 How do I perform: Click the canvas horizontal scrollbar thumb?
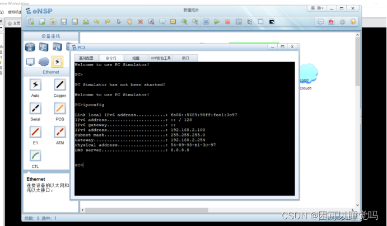coord(147,210)
